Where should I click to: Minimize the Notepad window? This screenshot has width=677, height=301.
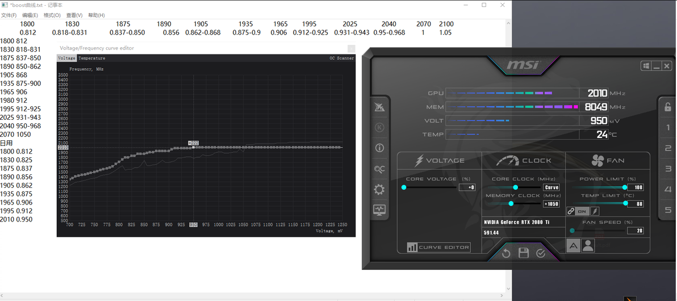click(466, 5)
